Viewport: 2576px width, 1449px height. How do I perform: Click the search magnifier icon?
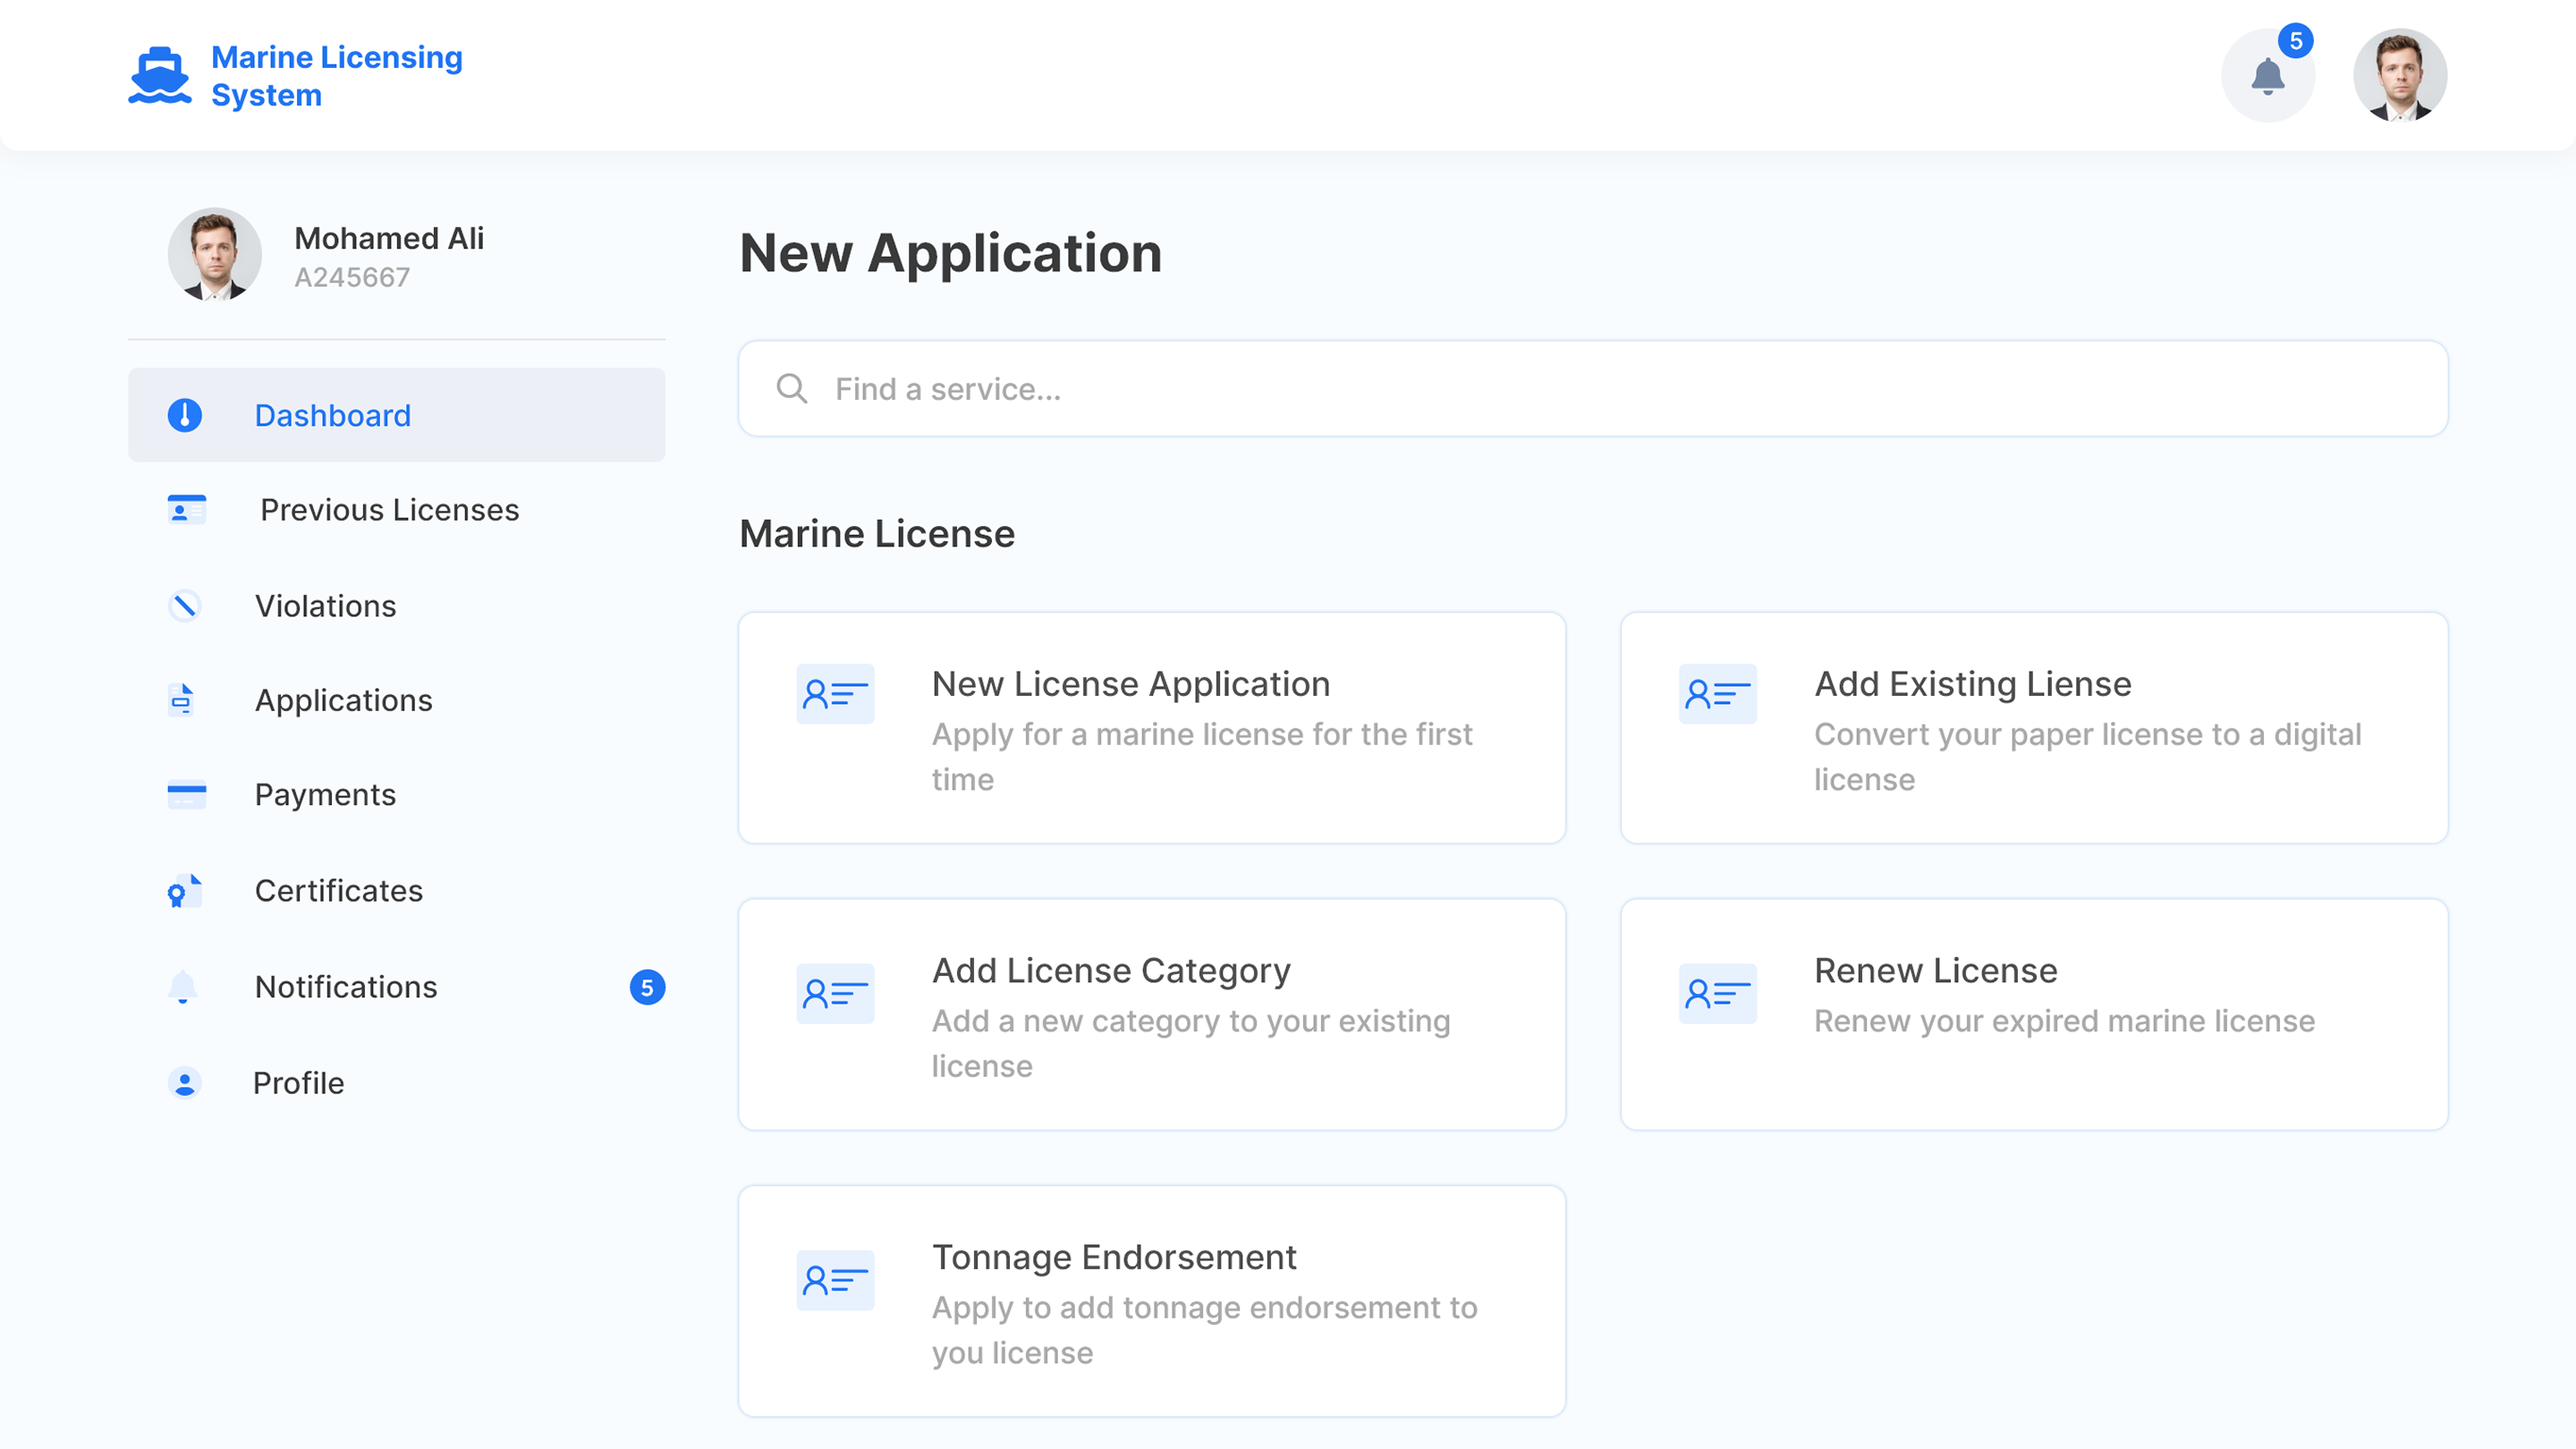pos(791,388)
